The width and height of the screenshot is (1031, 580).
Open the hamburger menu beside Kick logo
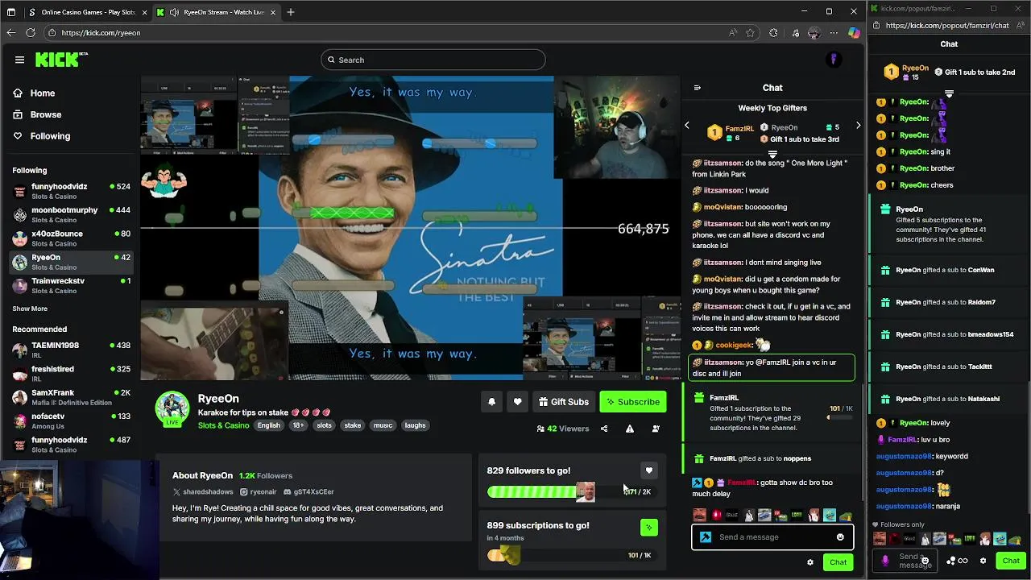[x=19, y=60]
